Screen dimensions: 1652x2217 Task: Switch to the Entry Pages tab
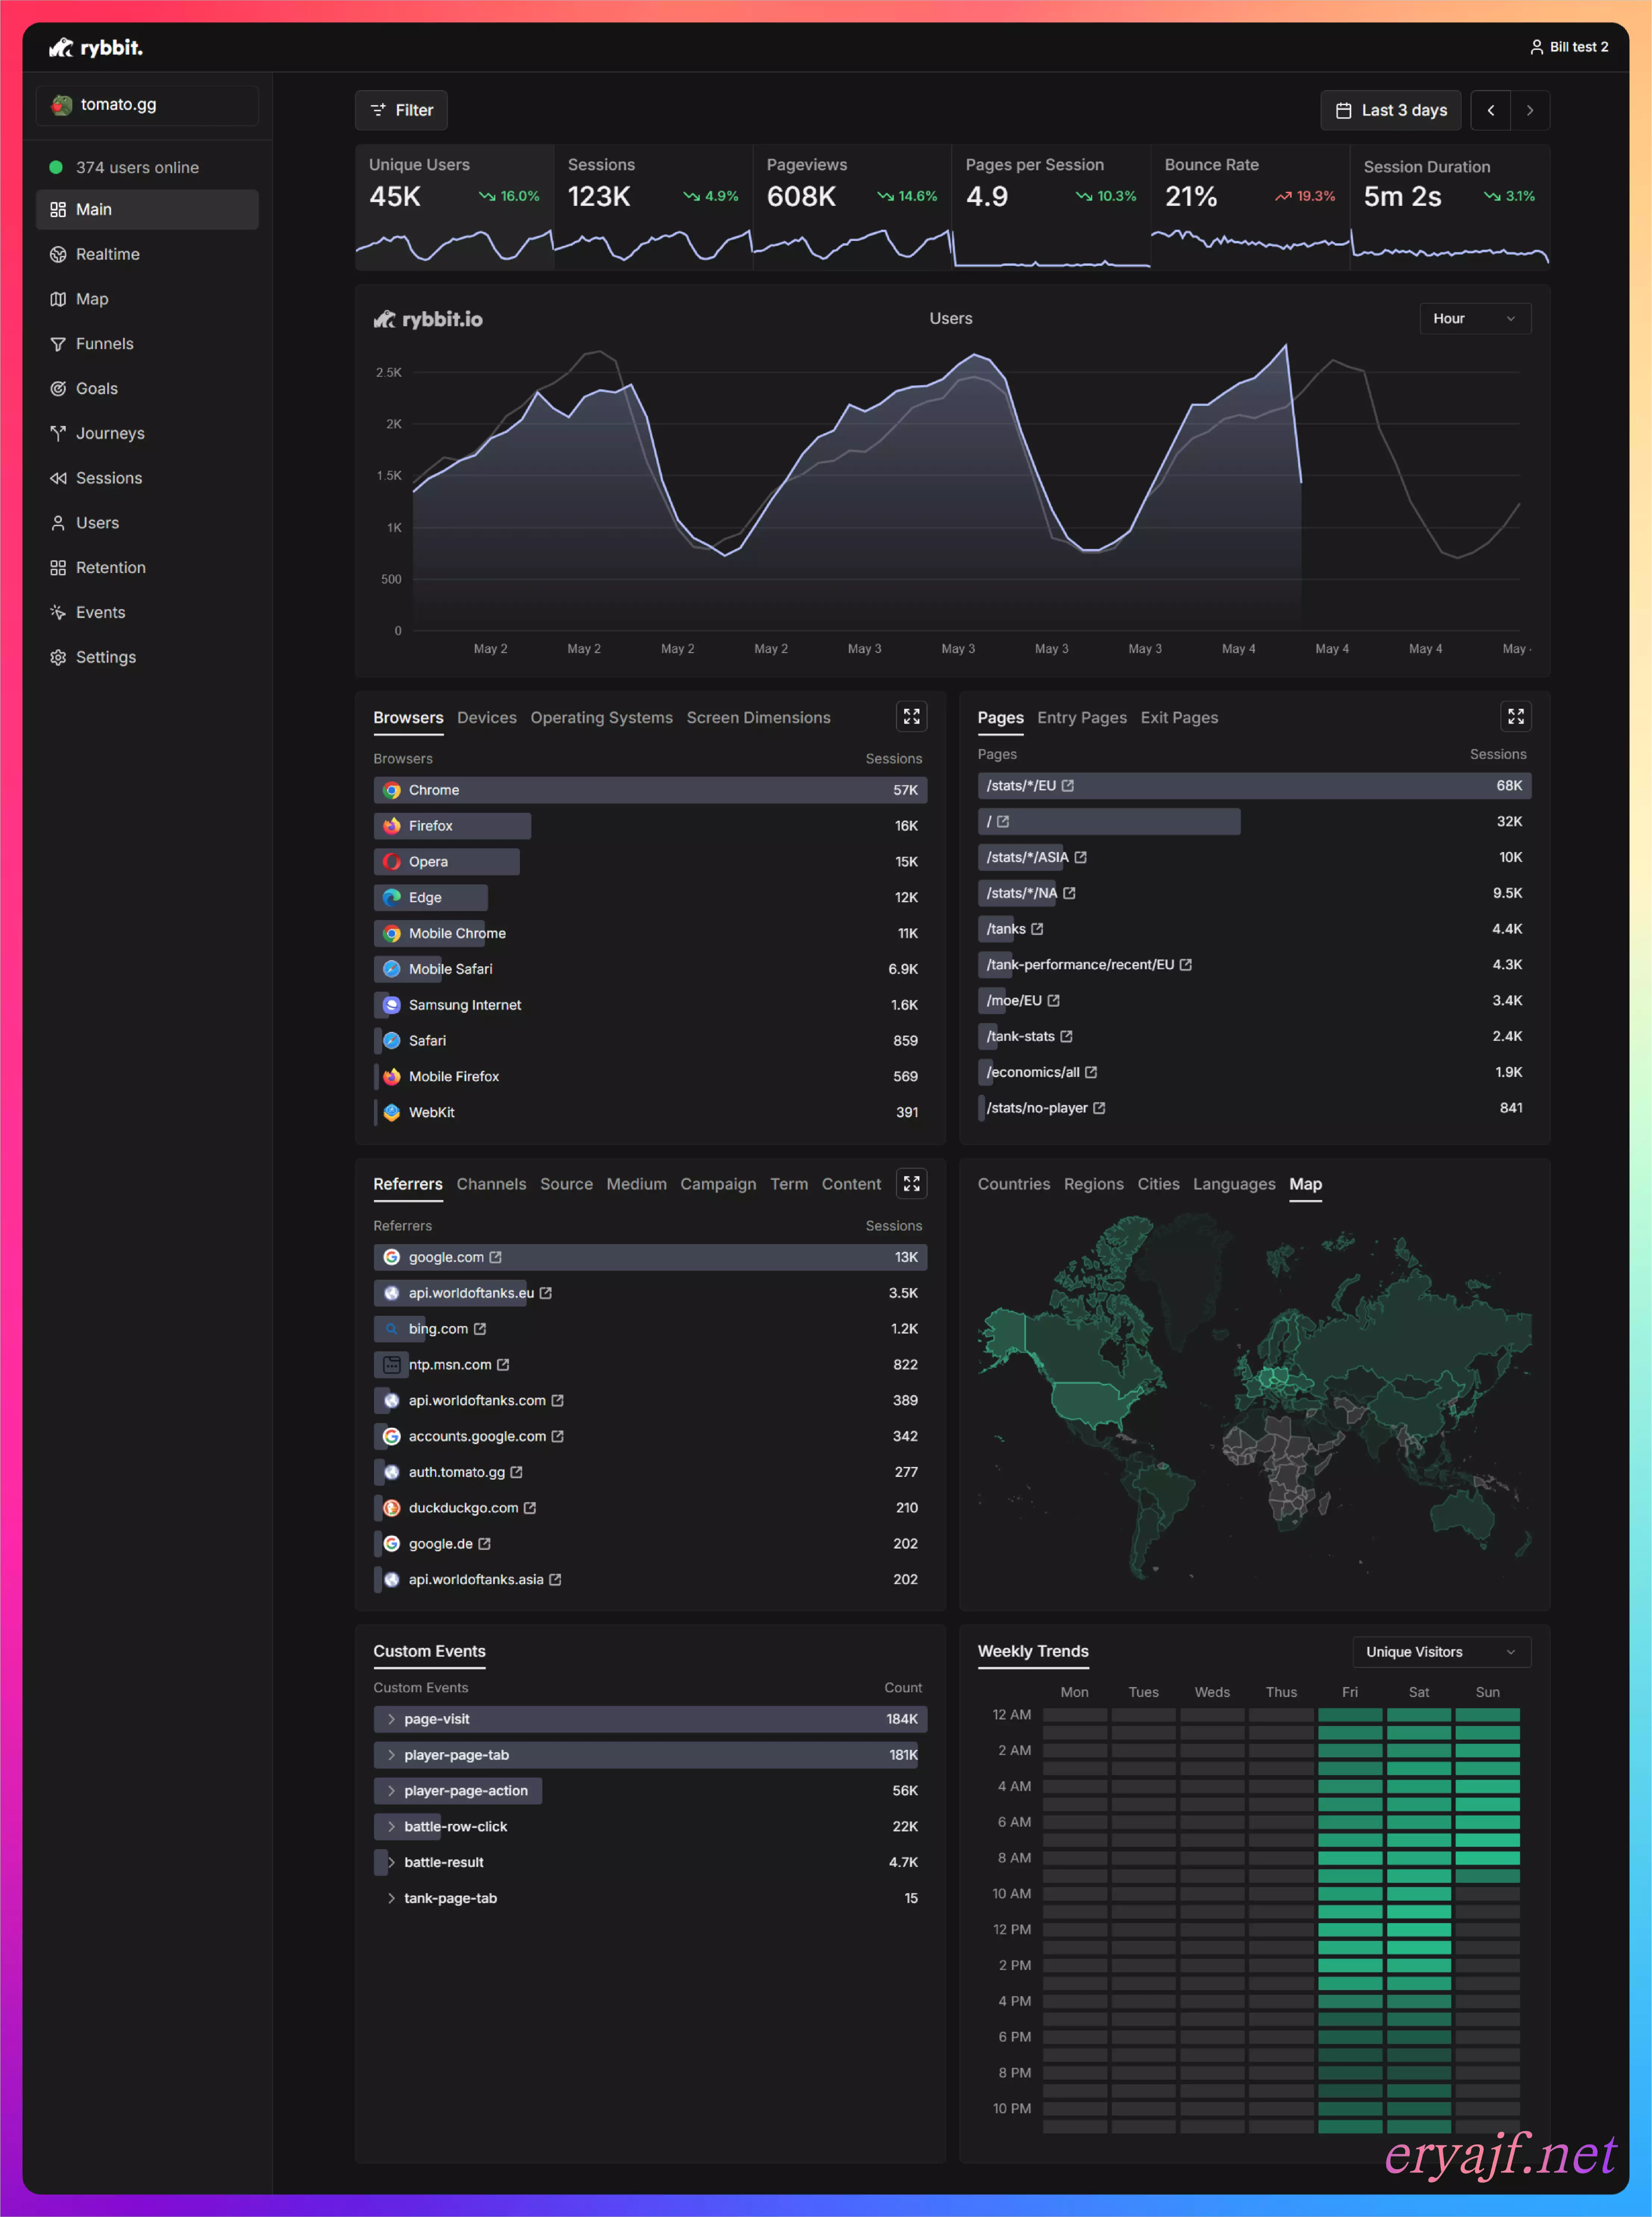point(1082,718)
